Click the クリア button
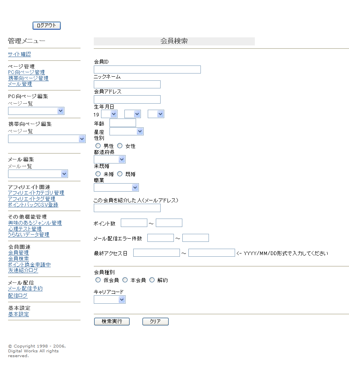The image size is (349, 368). [x=155, y=321]
